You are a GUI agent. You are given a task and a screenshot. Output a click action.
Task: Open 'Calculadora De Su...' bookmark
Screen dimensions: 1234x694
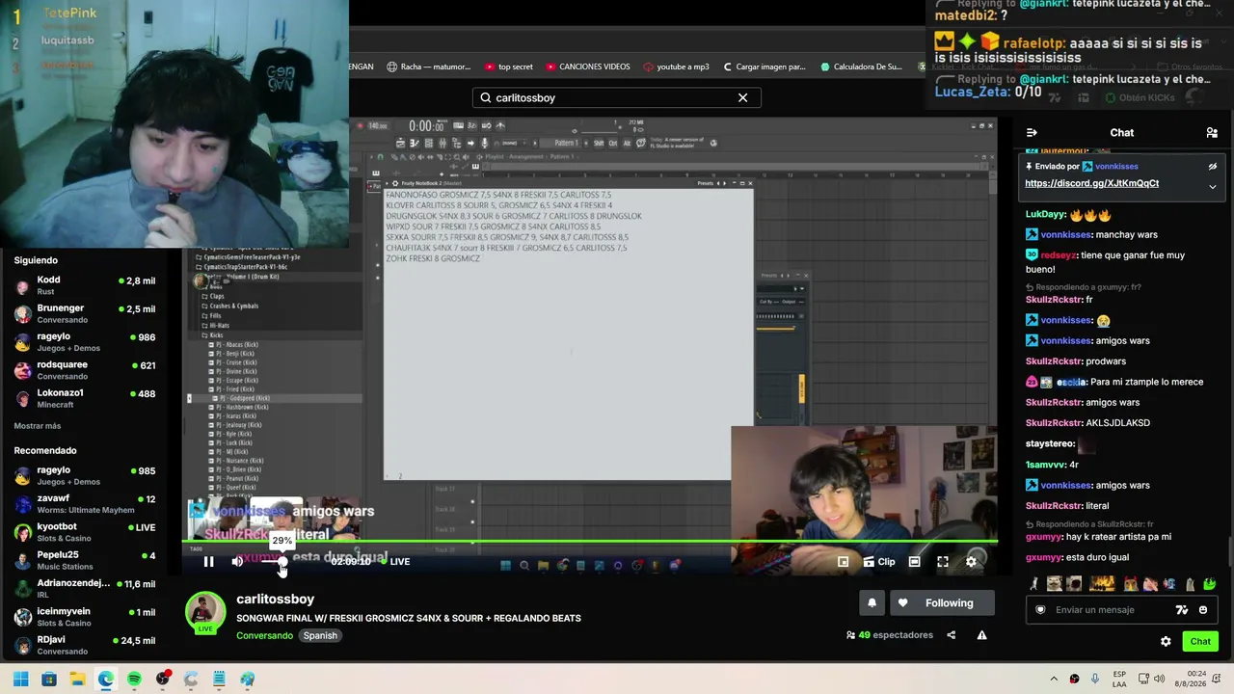click(861, 67)
